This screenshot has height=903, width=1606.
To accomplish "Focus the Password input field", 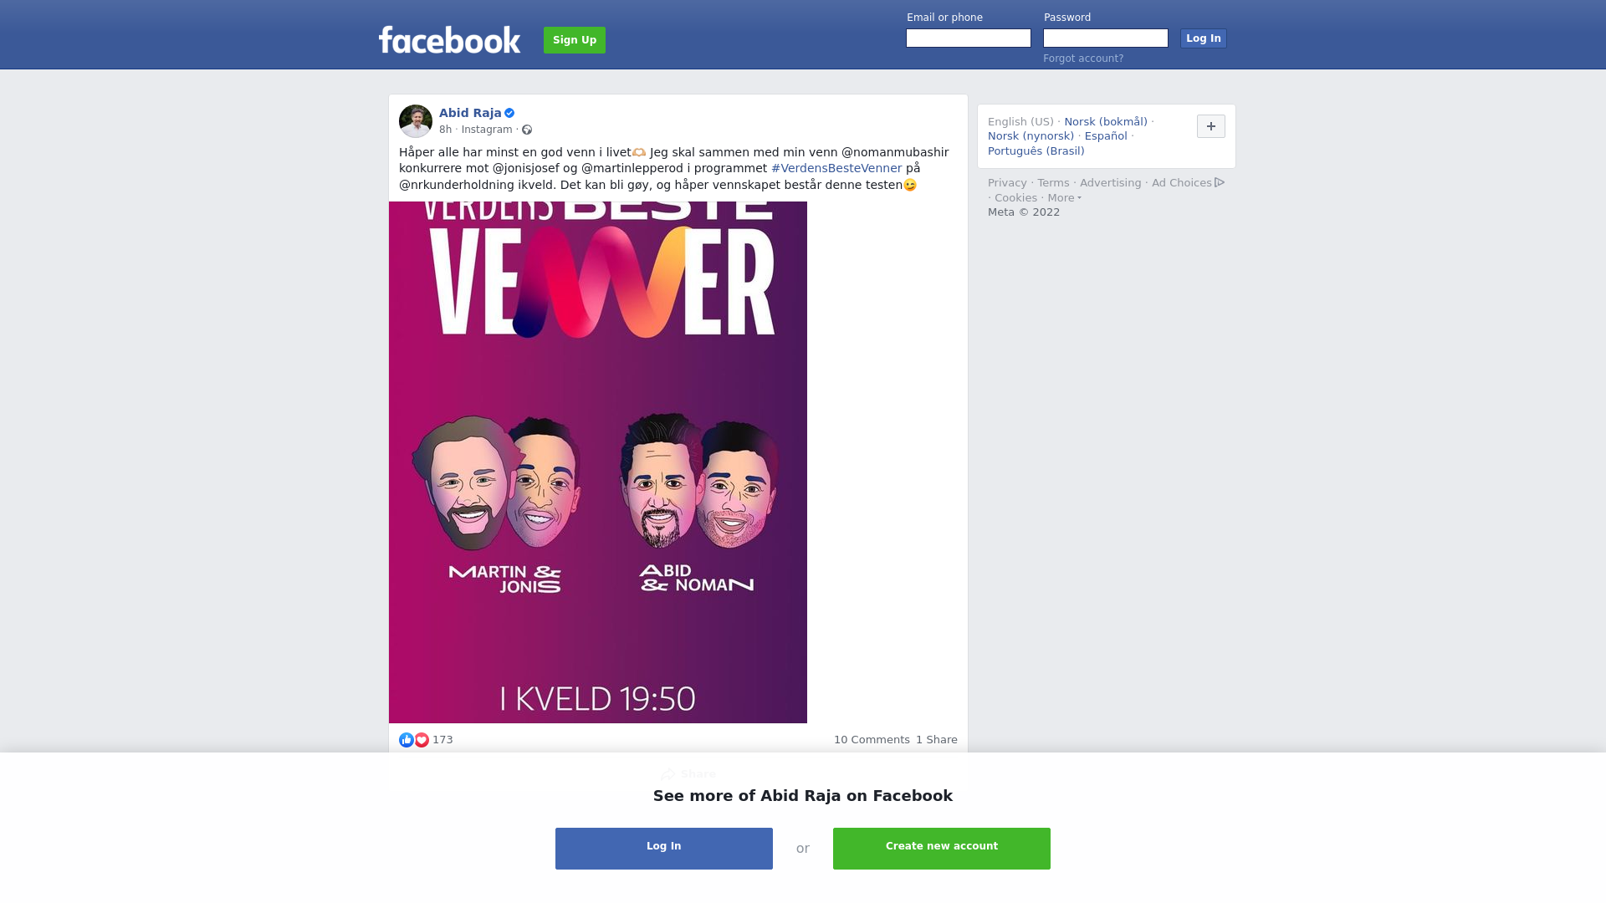I will click(1106, 38).
